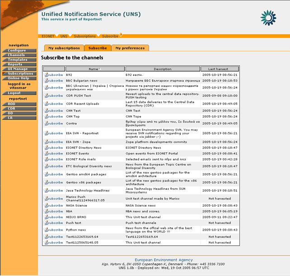Click subscribe icon for Gentoo amd64 packages

pyautogui.click(x=46, y=174)
